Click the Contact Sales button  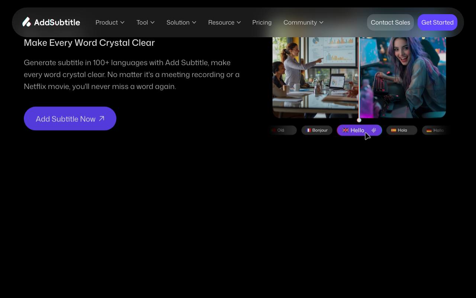[390, 22]
